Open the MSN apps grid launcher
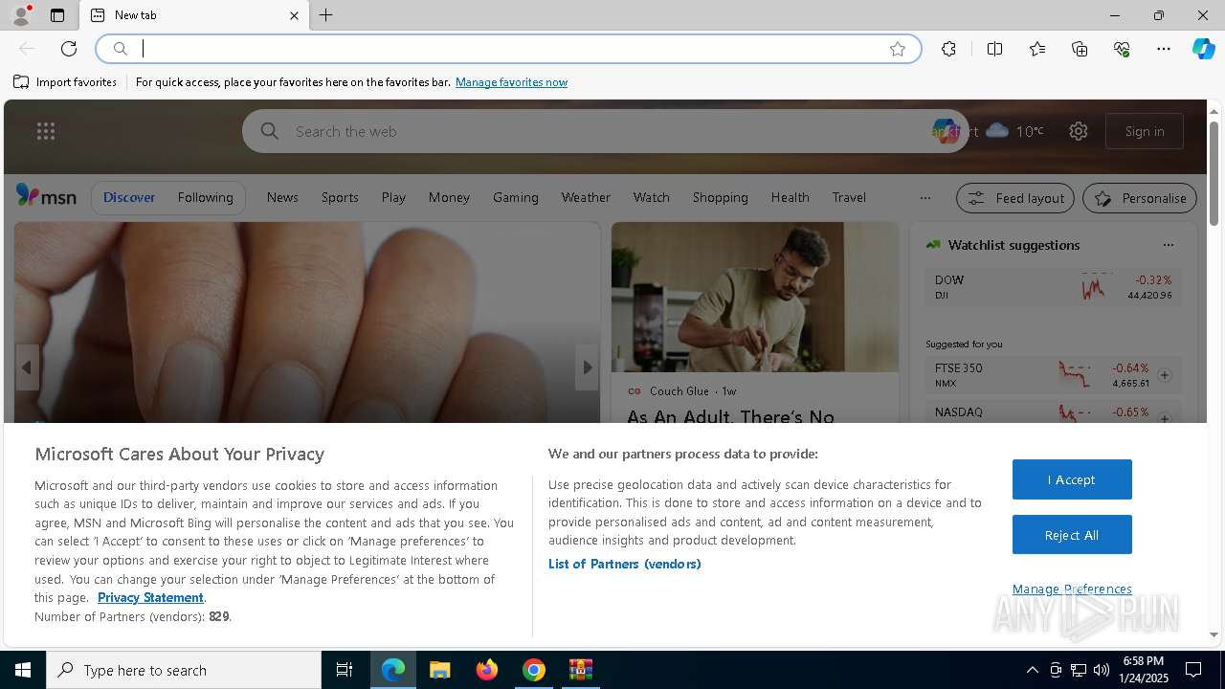 pyautogui.click(x=46, y=131)
